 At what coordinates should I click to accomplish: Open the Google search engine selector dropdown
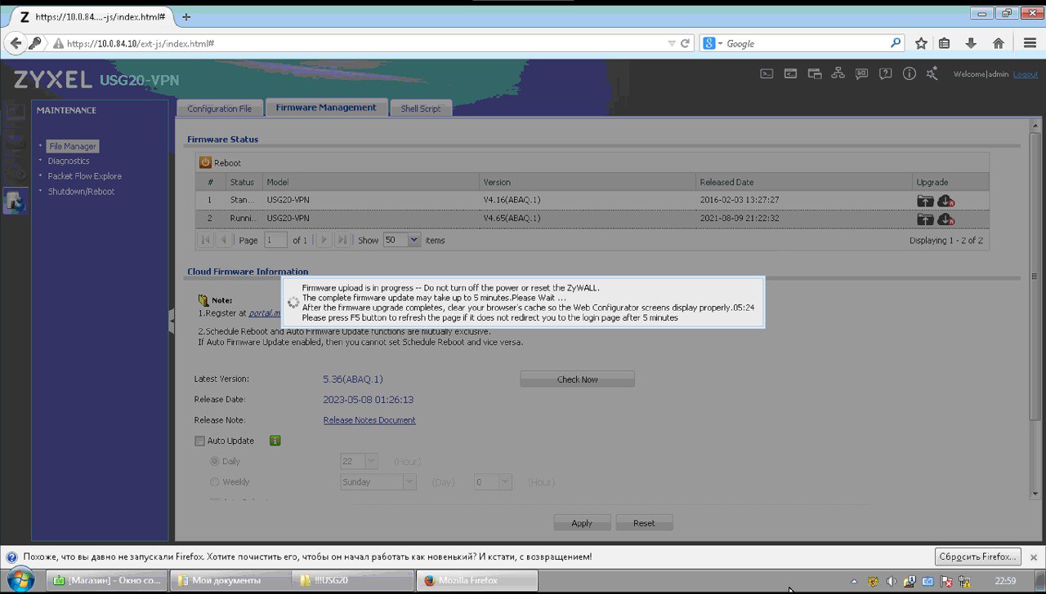713,43
